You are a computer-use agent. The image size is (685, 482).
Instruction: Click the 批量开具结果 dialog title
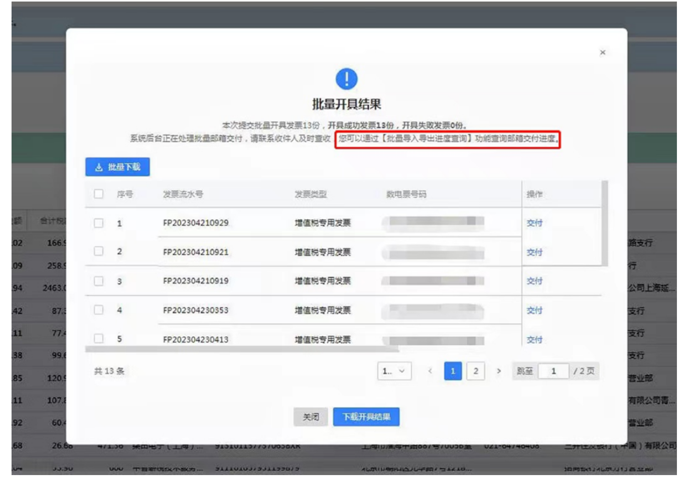347,104
